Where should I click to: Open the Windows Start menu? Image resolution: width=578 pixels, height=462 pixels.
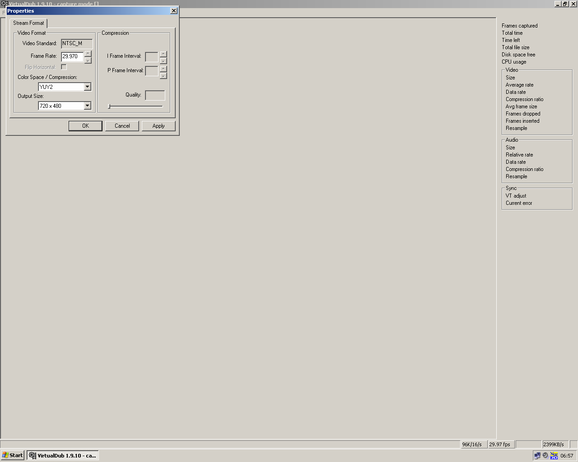tap(13, 455)
